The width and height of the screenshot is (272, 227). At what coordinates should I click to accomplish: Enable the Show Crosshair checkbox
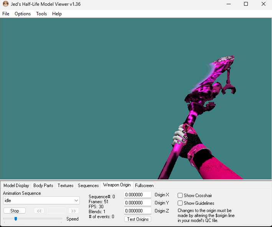point(180,196)
